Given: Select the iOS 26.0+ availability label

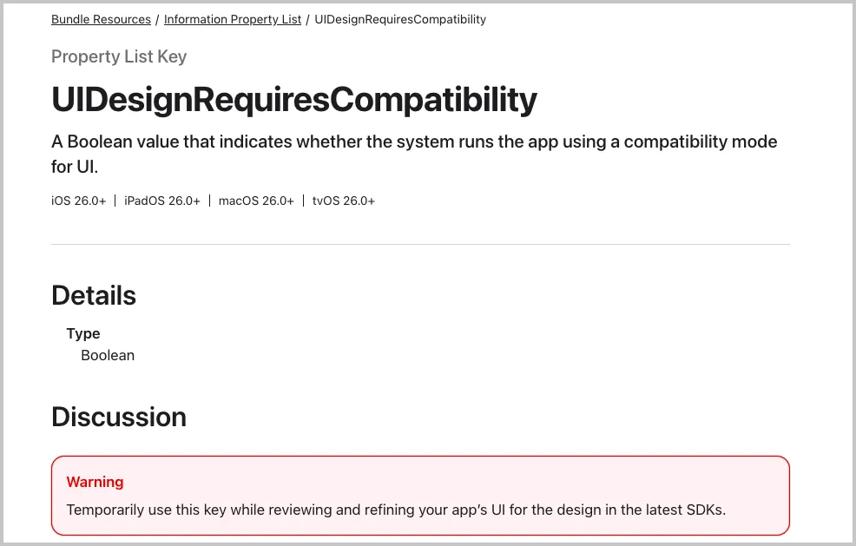Looking at the screenshot, I should pos(79,201).
